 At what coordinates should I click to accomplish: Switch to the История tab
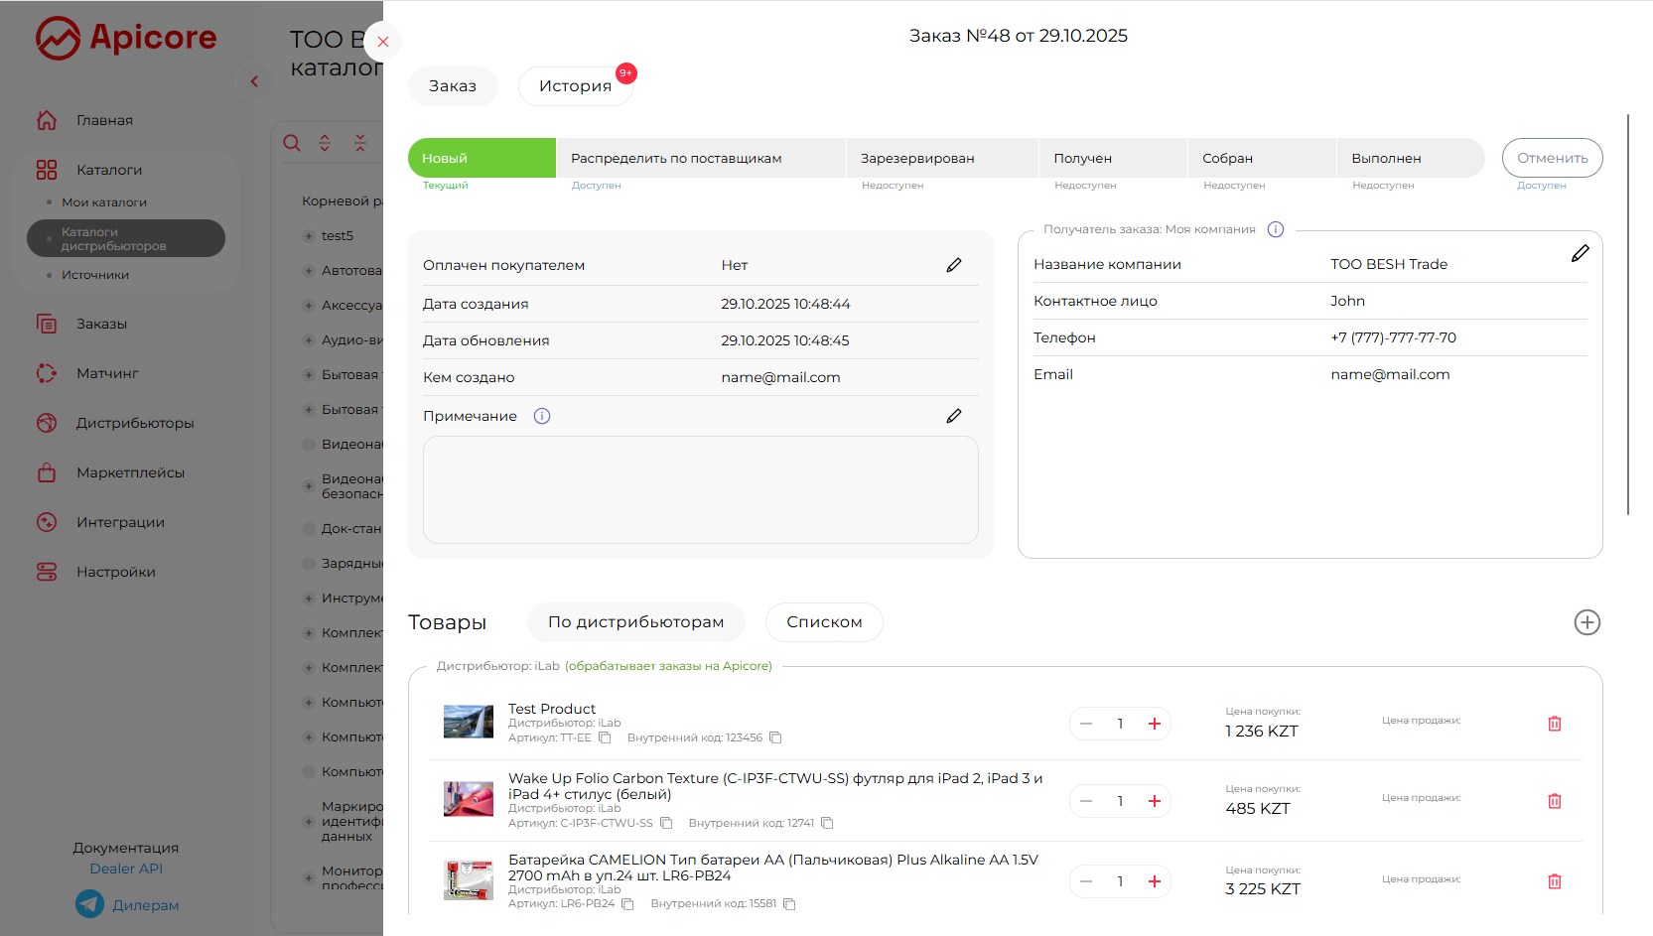(x=575, y=86)
